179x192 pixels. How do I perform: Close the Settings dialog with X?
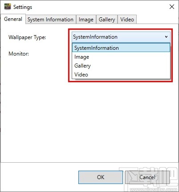click(x=172, y=7)
